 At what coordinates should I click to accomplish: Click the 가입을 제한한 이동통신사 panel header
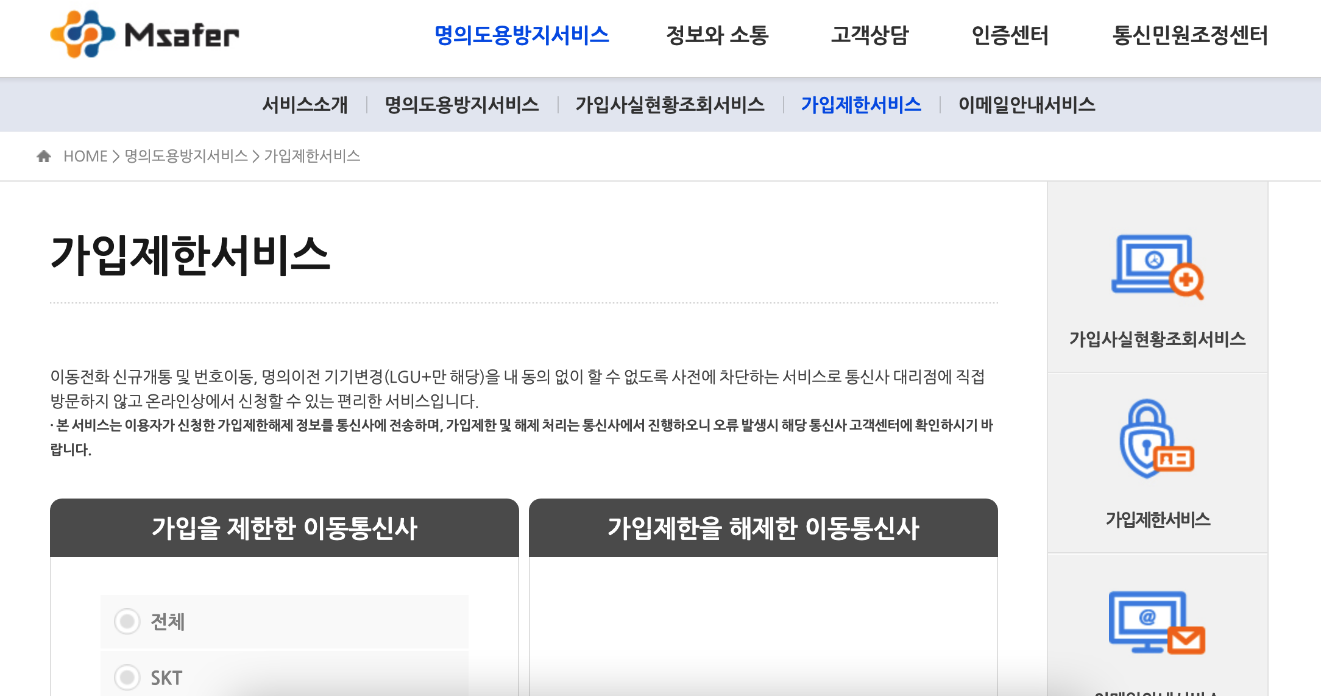click(x=284, y=528)
